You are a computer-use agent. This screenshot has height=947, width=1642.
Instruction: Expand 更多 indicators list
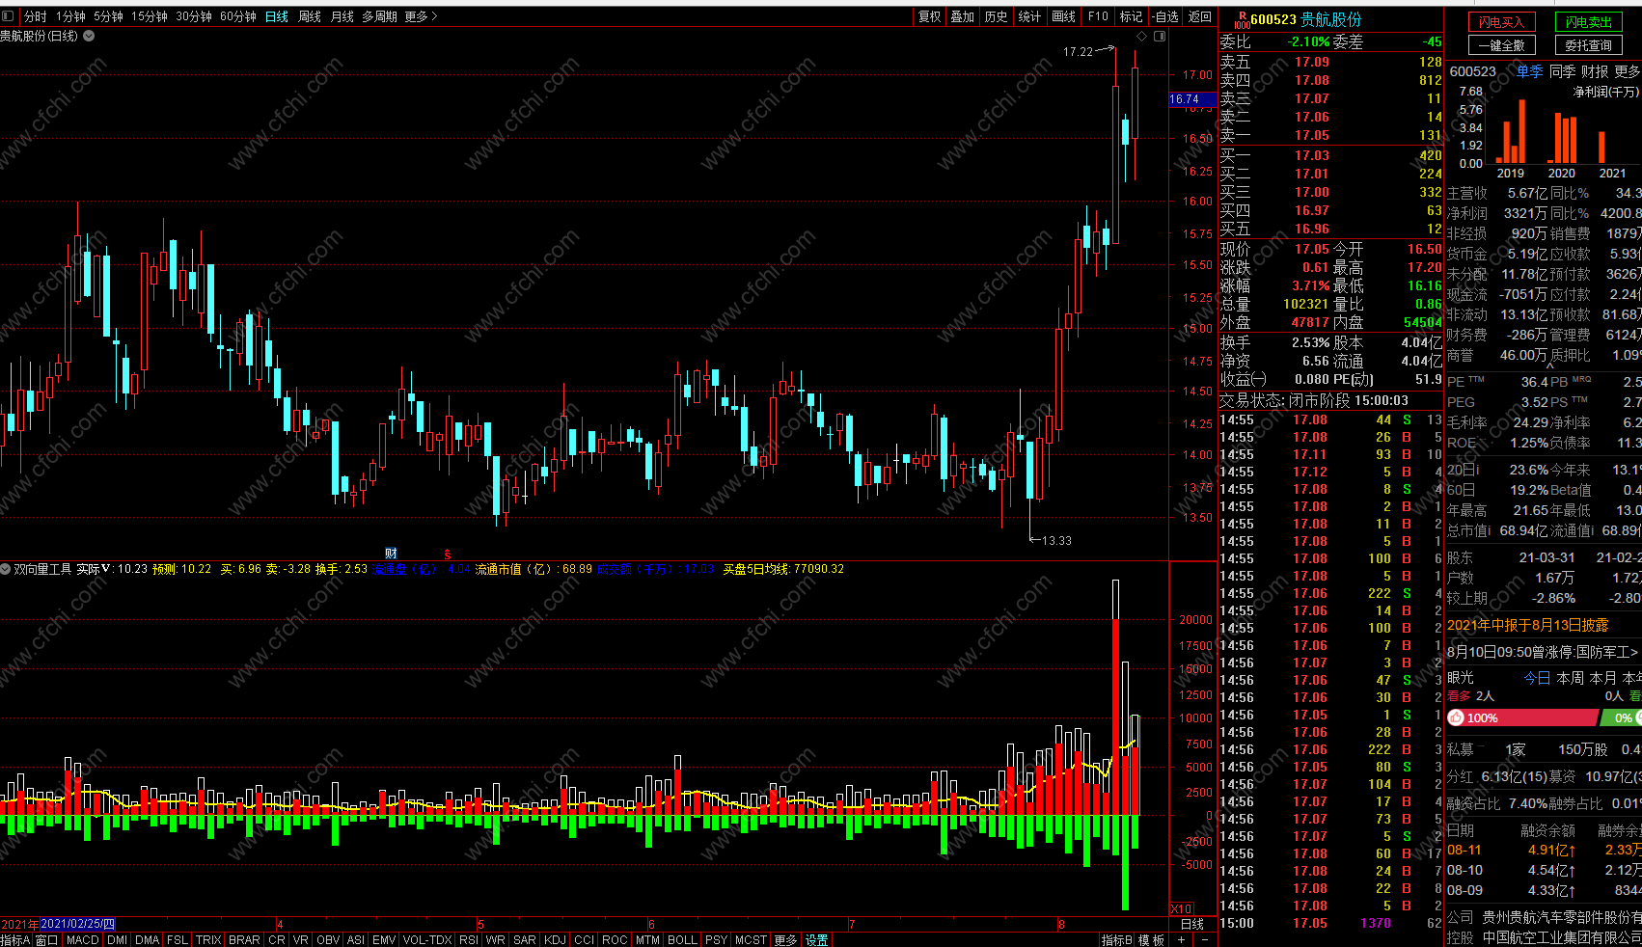[x=785, y=940]
